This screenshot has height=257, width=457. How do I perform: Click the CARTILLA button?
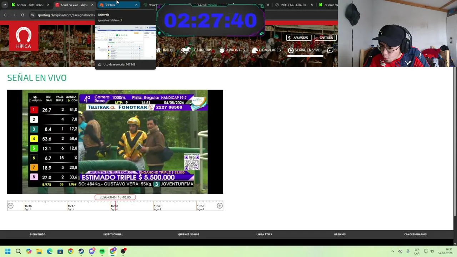coord(326,37)
